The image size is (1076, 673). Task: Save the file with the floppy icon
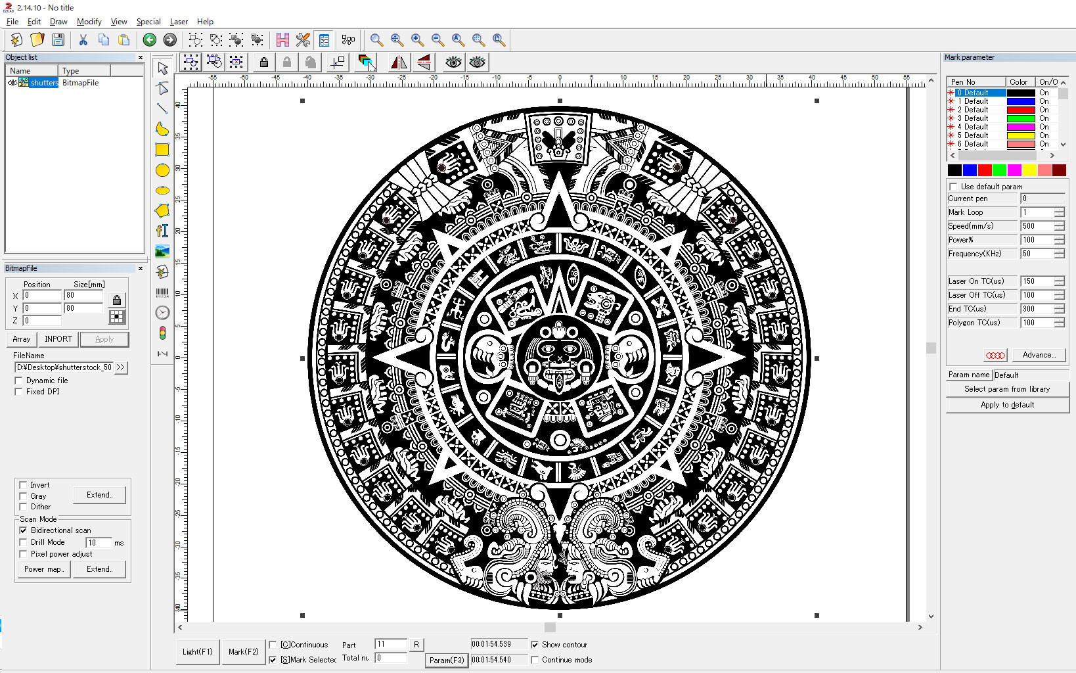[x=58, y=39]
